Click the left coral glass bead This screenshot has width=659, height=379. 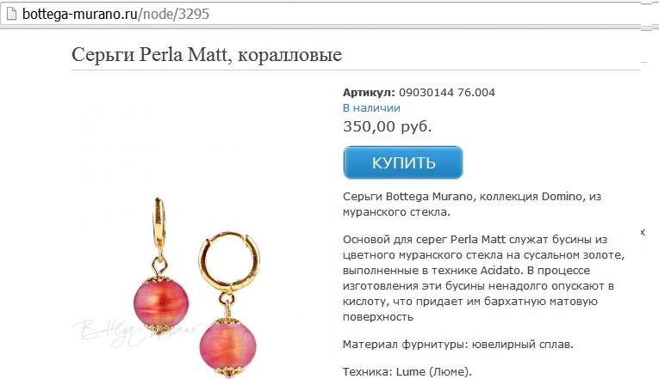coord(161,304)
